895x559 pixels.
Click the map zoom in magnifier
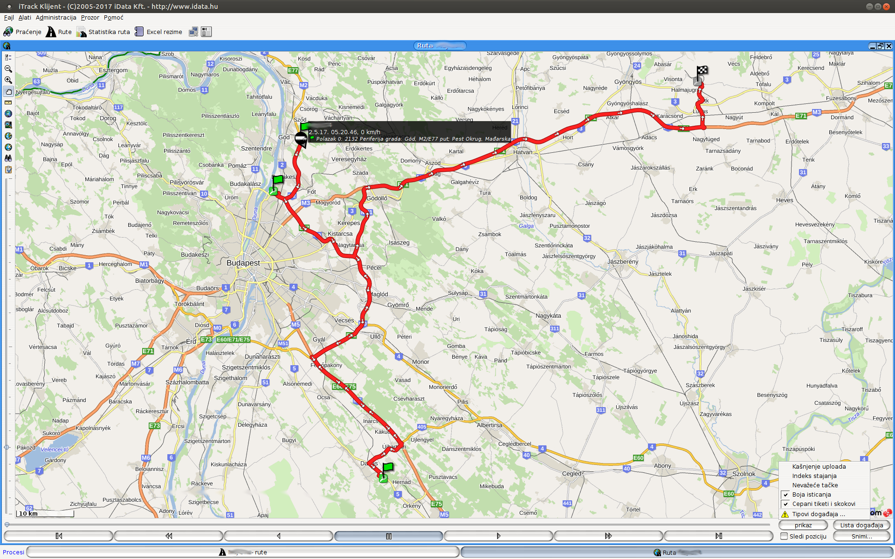pyautogui.click(x=8, y=80)
